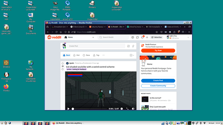Open the Reddit chat icon
This screenshot has width=223, height=125.
[x=137, y=37]
